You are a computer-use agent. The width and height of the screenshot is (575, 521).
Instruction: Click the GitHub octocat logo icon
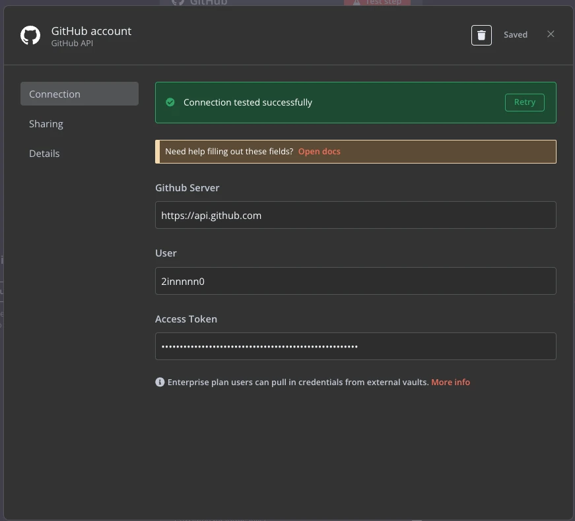[30, 36]
